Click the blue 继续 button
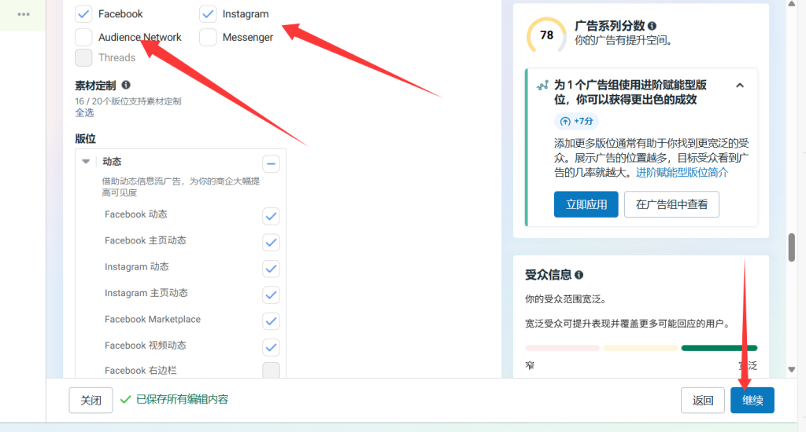Viewport: 806px width, 432px height. (x=752, y=400)
